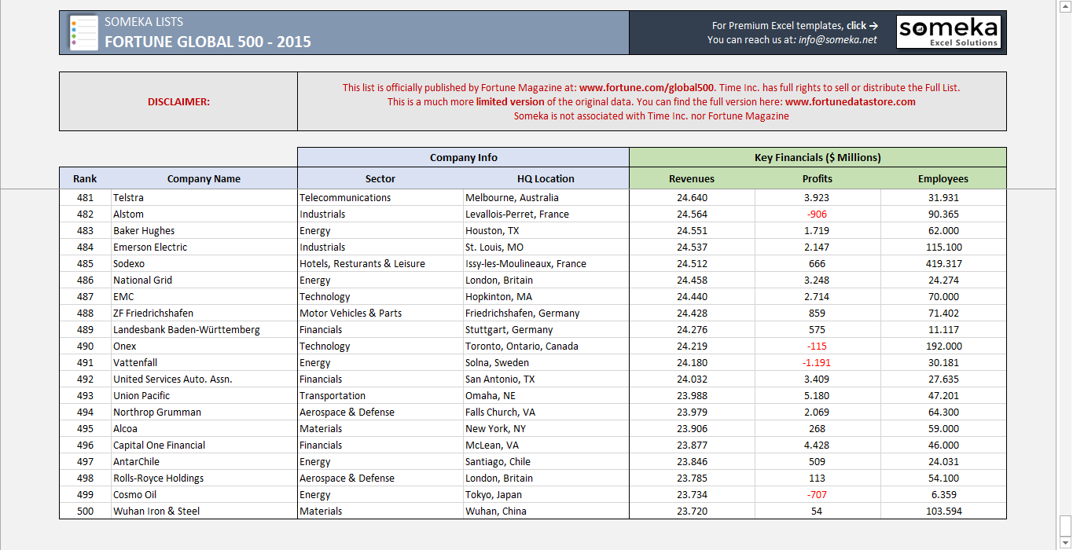Select the Rank column header
The height and width of the screenshot is (550, 1073).
coord(84,178)
